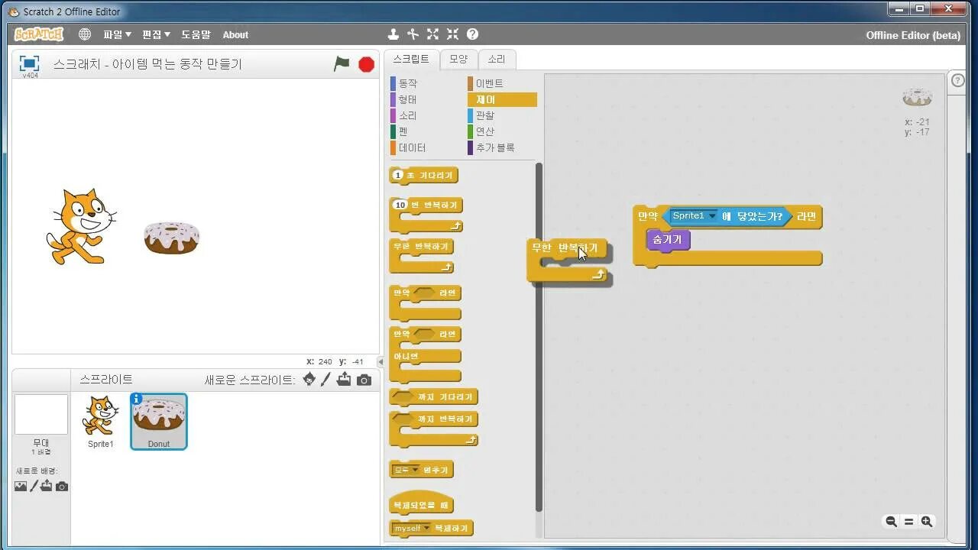
Task: Click the 복제되었을 때 hat block
Action: tap(421, 504)
